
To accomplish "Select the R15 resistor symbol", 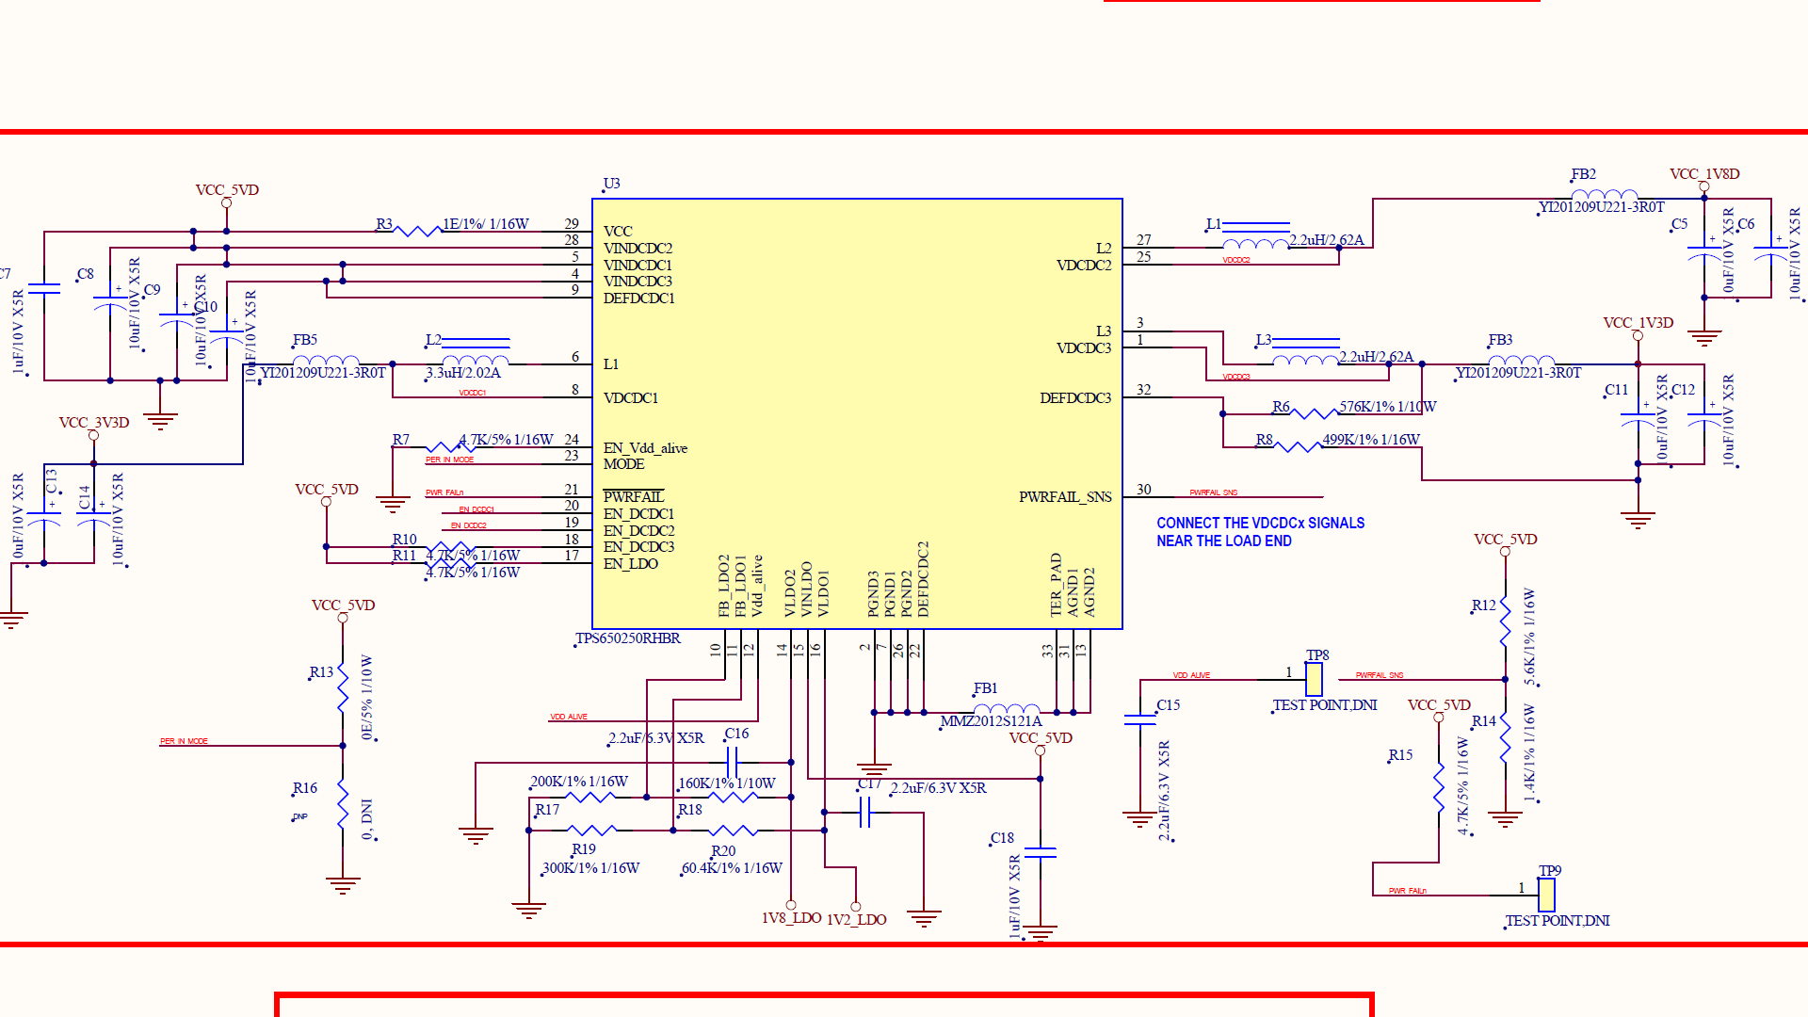I will [1439, 787].
